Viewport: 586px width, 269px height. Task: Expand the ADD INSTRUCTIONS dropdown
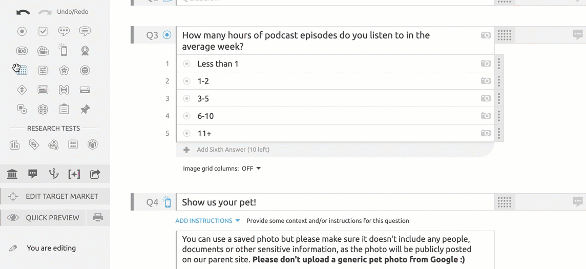(x=207, y=221)
